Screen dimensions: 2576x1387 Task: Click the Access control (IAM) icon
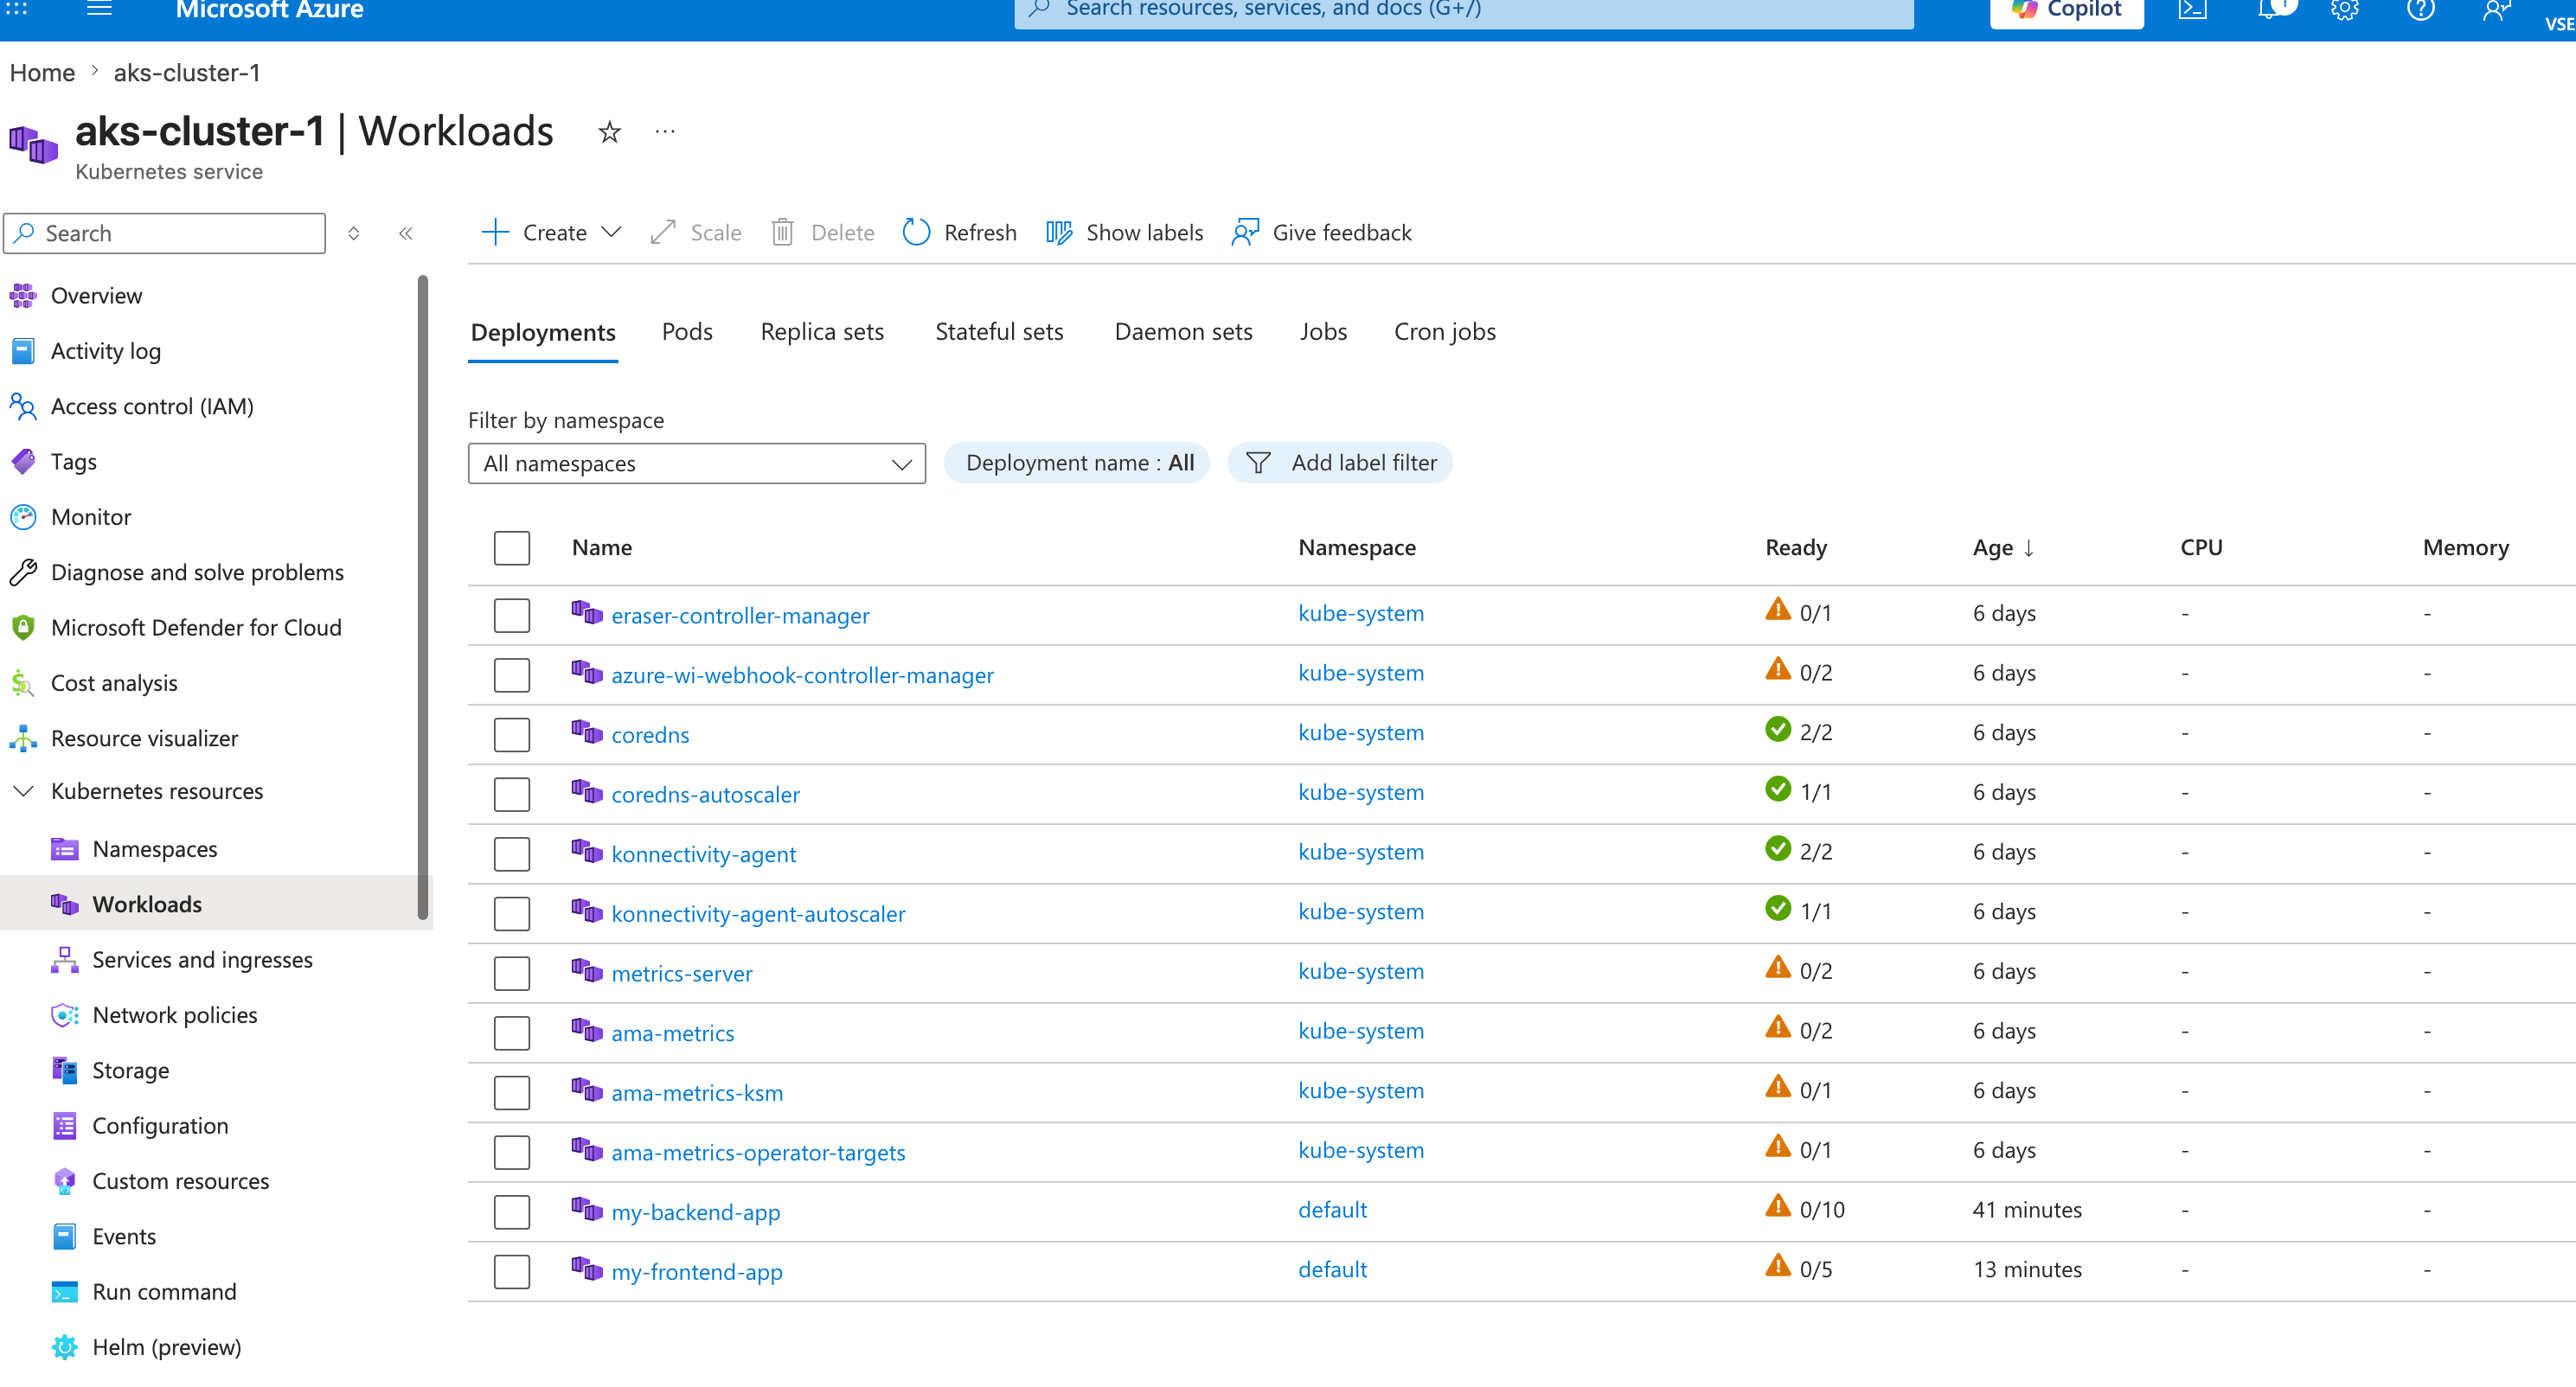23,406
